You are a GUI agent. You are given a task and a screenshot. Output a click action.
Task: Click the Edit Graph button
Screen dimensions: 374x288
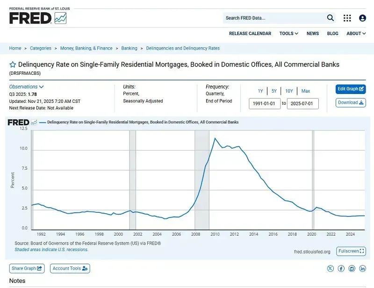click(351, 89)
